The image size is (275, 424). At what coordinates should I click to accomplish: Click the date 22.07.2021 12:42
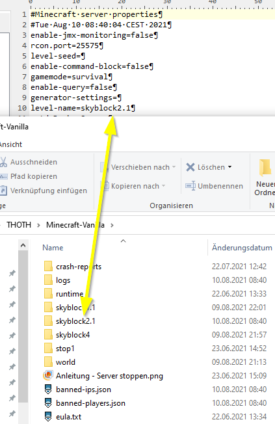tap(239, 267)
